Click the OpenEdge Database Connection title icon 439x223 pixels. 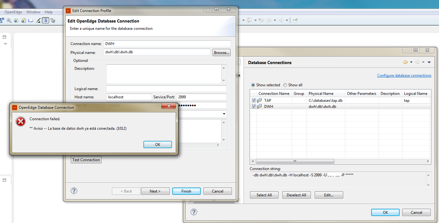15,108
